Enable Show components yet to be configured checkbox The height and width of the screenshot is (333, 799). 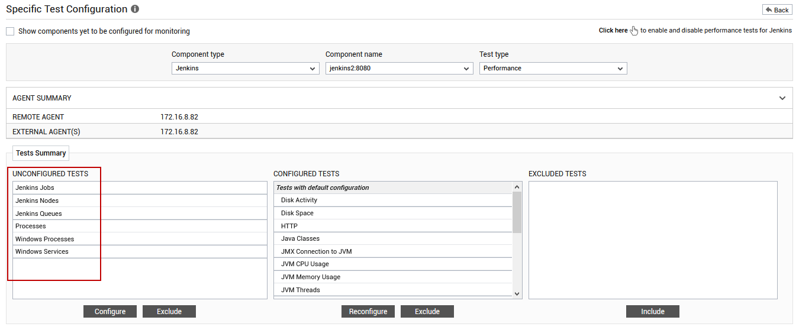pyautogui.click(x=10, y=31)
